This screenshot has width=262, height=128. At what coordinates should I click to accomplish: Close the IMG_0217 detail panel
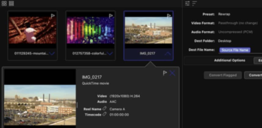[172, 73]
